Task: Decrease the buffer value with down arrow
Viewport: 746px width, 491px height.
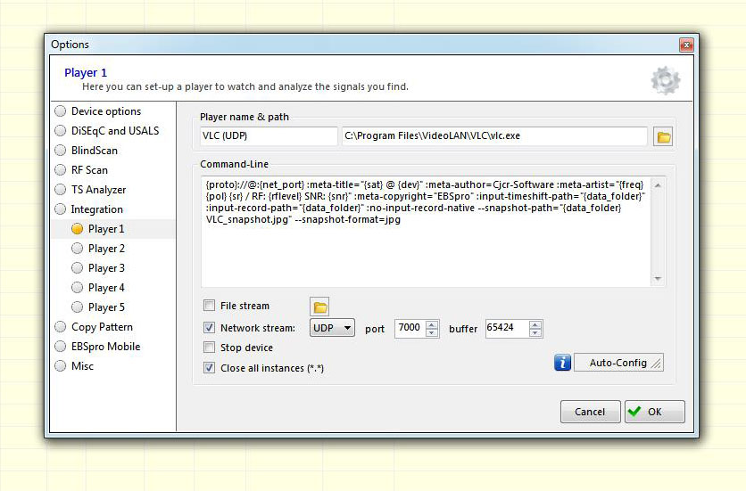Action: 535,332
